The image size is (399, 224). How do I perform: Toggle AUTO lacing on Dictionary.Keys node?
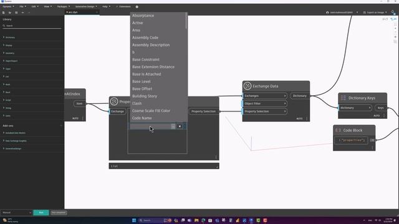click(377, 116)
